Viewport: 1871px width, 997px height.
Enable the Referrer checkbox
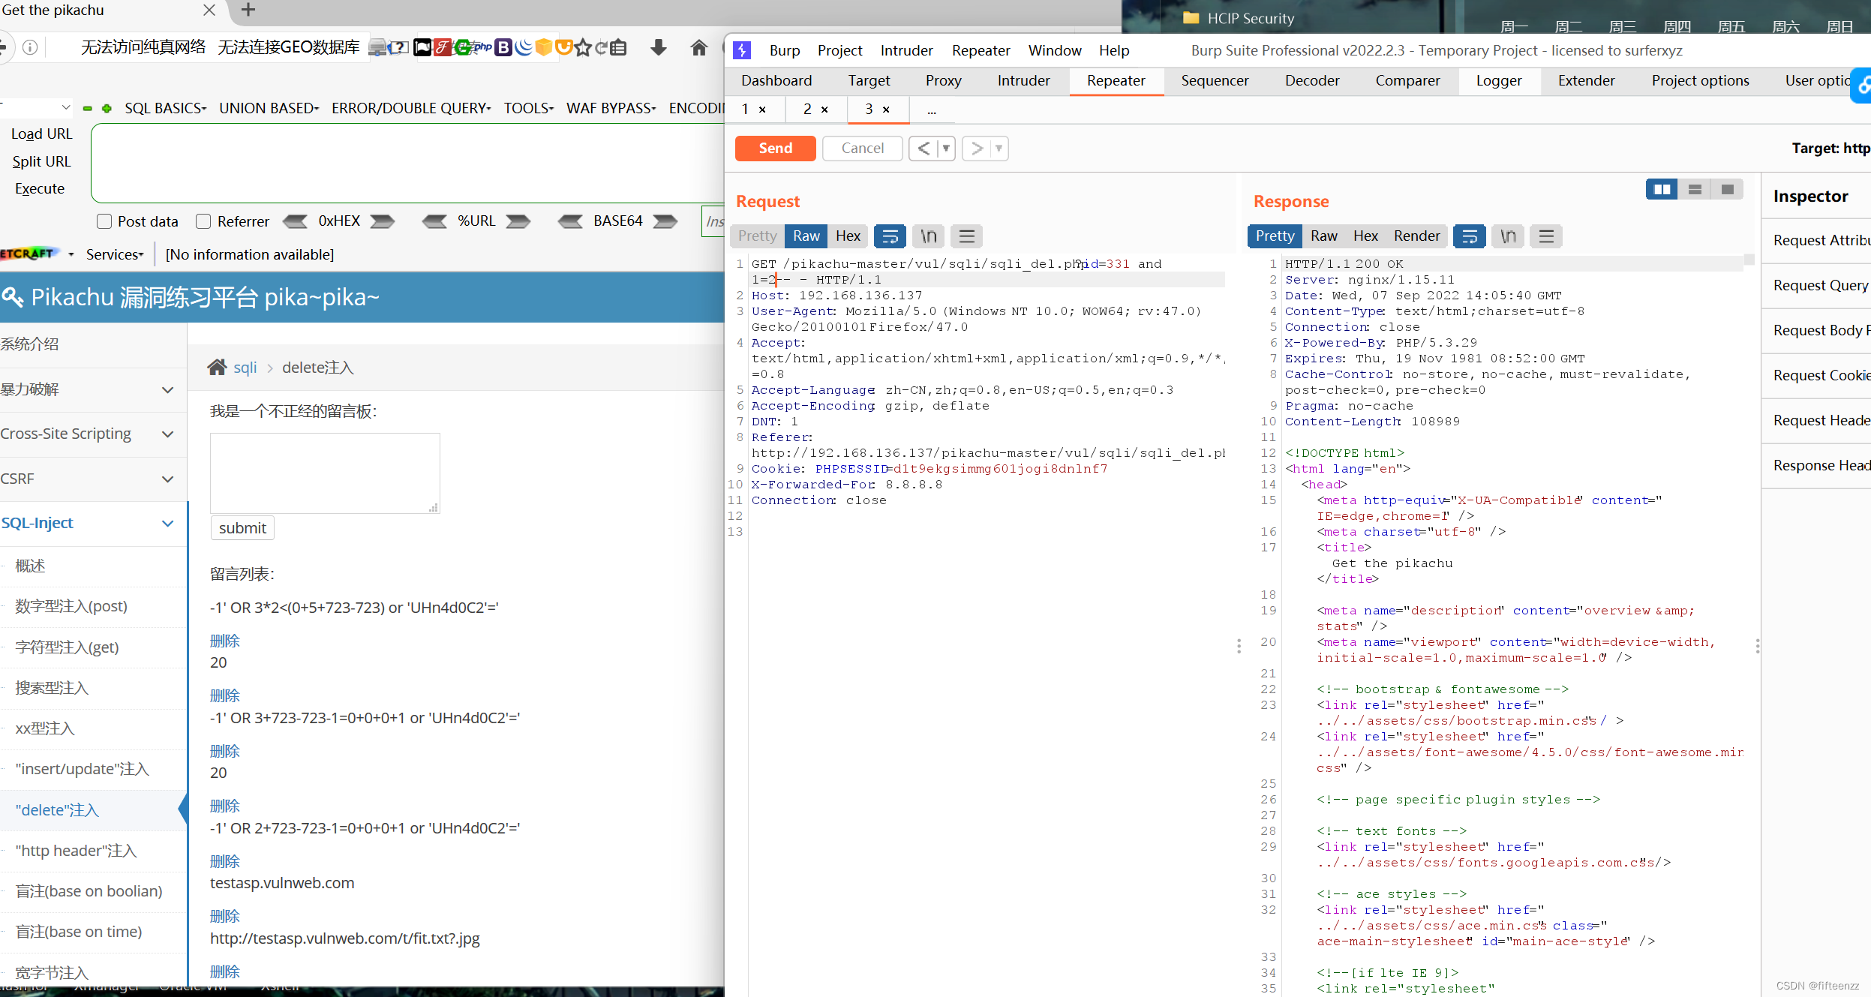point(203,221)
